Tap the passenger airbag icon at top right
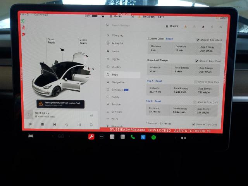The height and width of the screenshot is (186, 248). 222,18
